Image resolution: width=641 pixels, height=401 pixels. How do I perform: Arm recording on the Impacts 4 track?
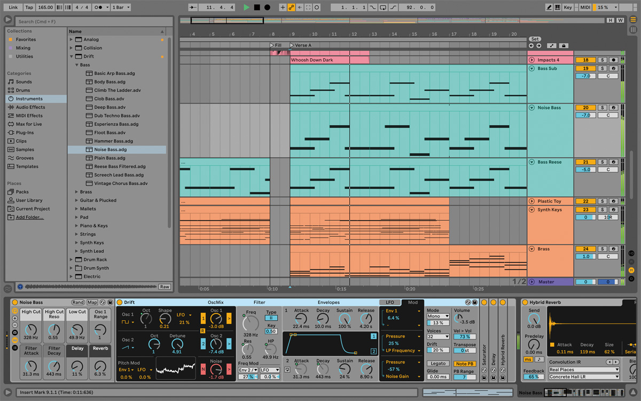[614, 60]
